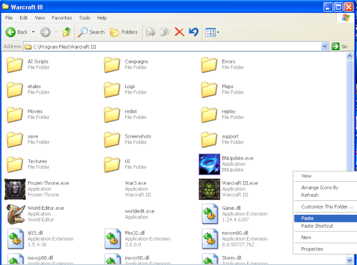Viewport: 357px width, 265px height.
Task: Click the Storm.dll file name
Action: (x=231, y=258)
